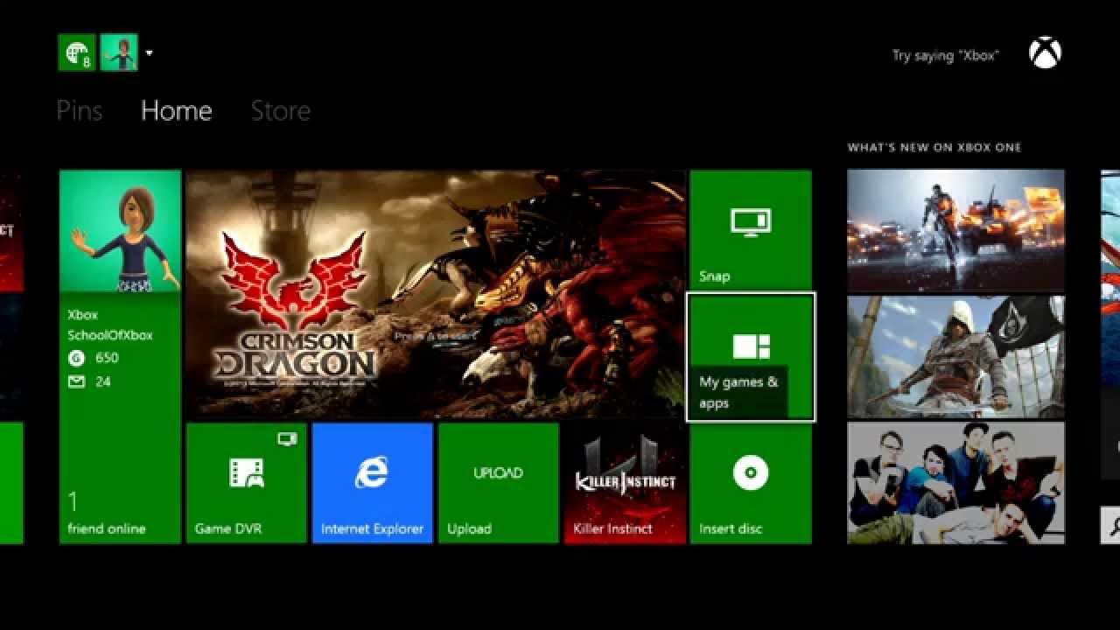This screenshot has height=630, width=1120.
Task: Launch Internet Explorer tile
Action: (372, 483)
